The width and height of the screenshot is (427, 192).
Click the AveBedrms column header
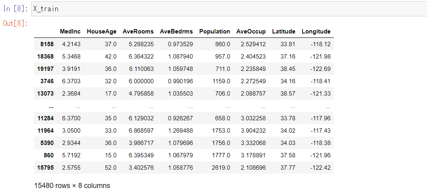(176, 31)
